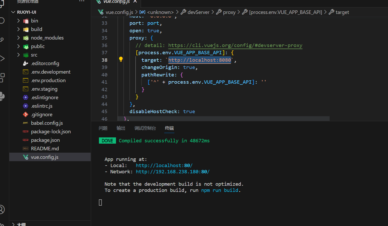The width and height of the screenshot is (388, 226).
Task: Click the package-lock.json npm icon
Action: (26, 131)
